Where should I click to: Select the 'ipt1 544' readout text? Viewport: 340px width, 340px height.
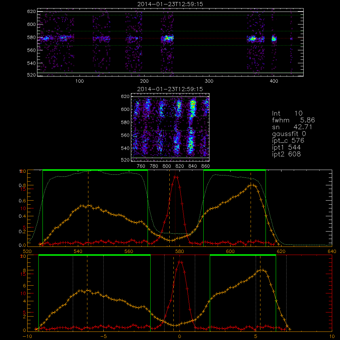pos(286,148)
